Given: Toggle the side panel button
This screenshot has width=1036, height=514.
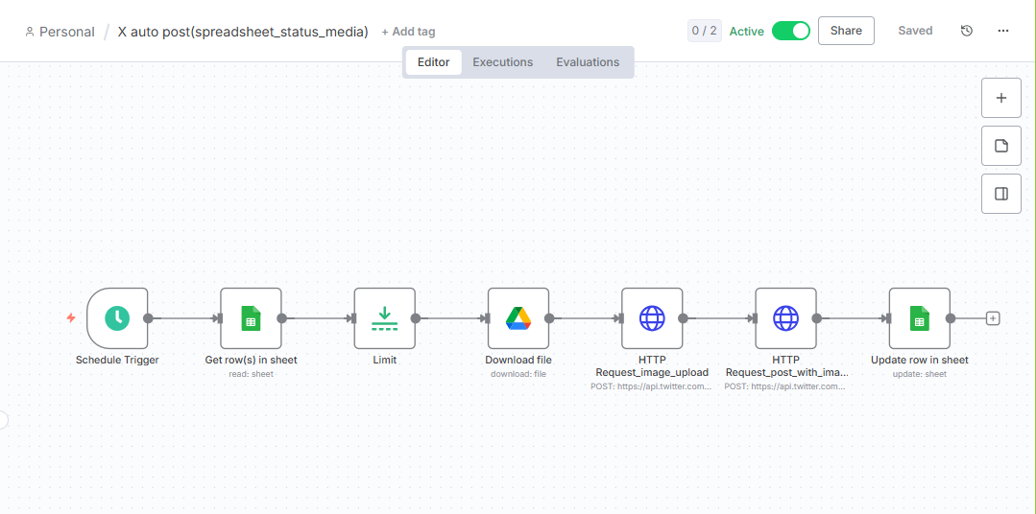Looking at the screenshot, I should 1001,194.
